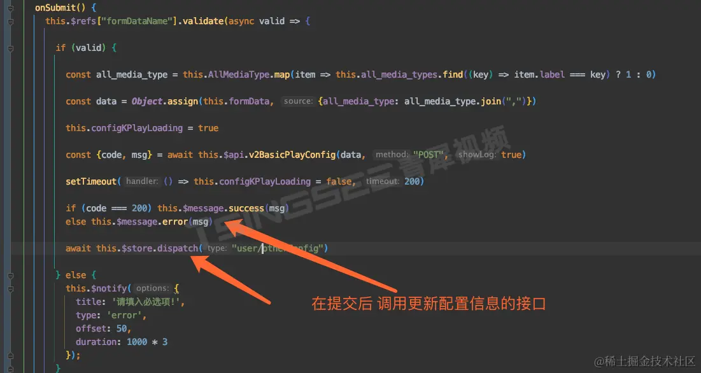Click the Object.assign call
701x373 pixels.
click(165, 101)
